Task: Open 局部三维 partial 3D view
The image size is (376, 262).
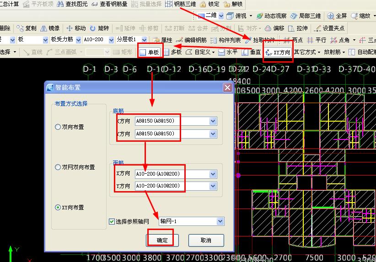Action: click(x=306, y=16)
